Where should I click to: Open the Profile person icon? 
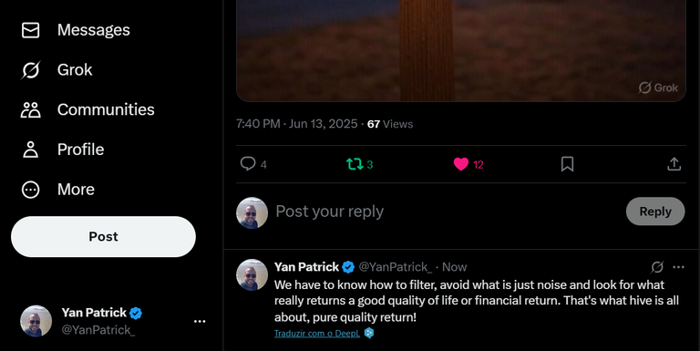30,150
